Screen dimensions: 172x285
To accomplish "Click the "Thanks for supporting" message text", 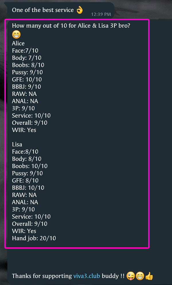I will (42, 276).
